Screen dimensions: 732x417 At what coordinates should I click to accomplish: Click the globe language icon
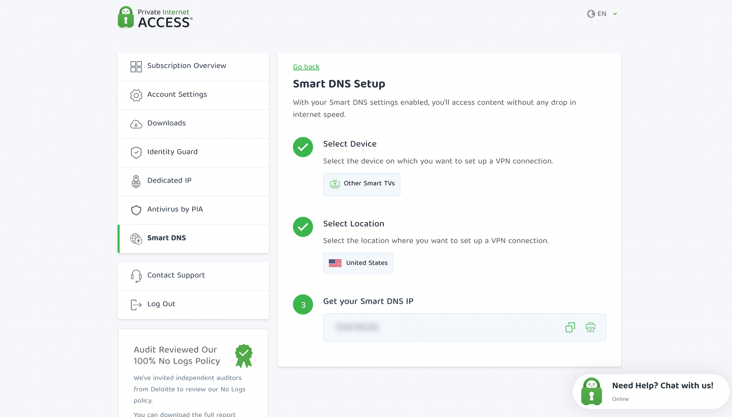[591, 14]
